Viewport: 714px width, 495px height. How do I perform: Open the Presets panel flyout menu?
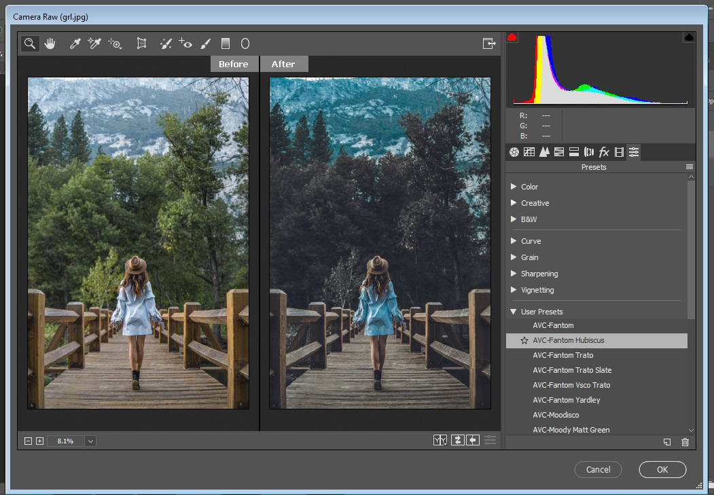690,167
